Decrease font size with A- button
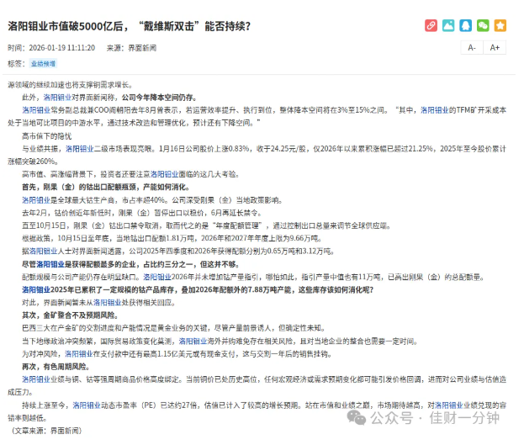 point(472,47)
